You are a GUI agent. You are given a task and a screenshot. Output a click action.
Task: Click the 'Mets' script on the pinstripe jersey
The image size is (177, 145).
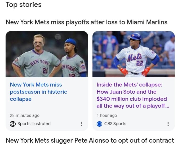click(134, 57)
